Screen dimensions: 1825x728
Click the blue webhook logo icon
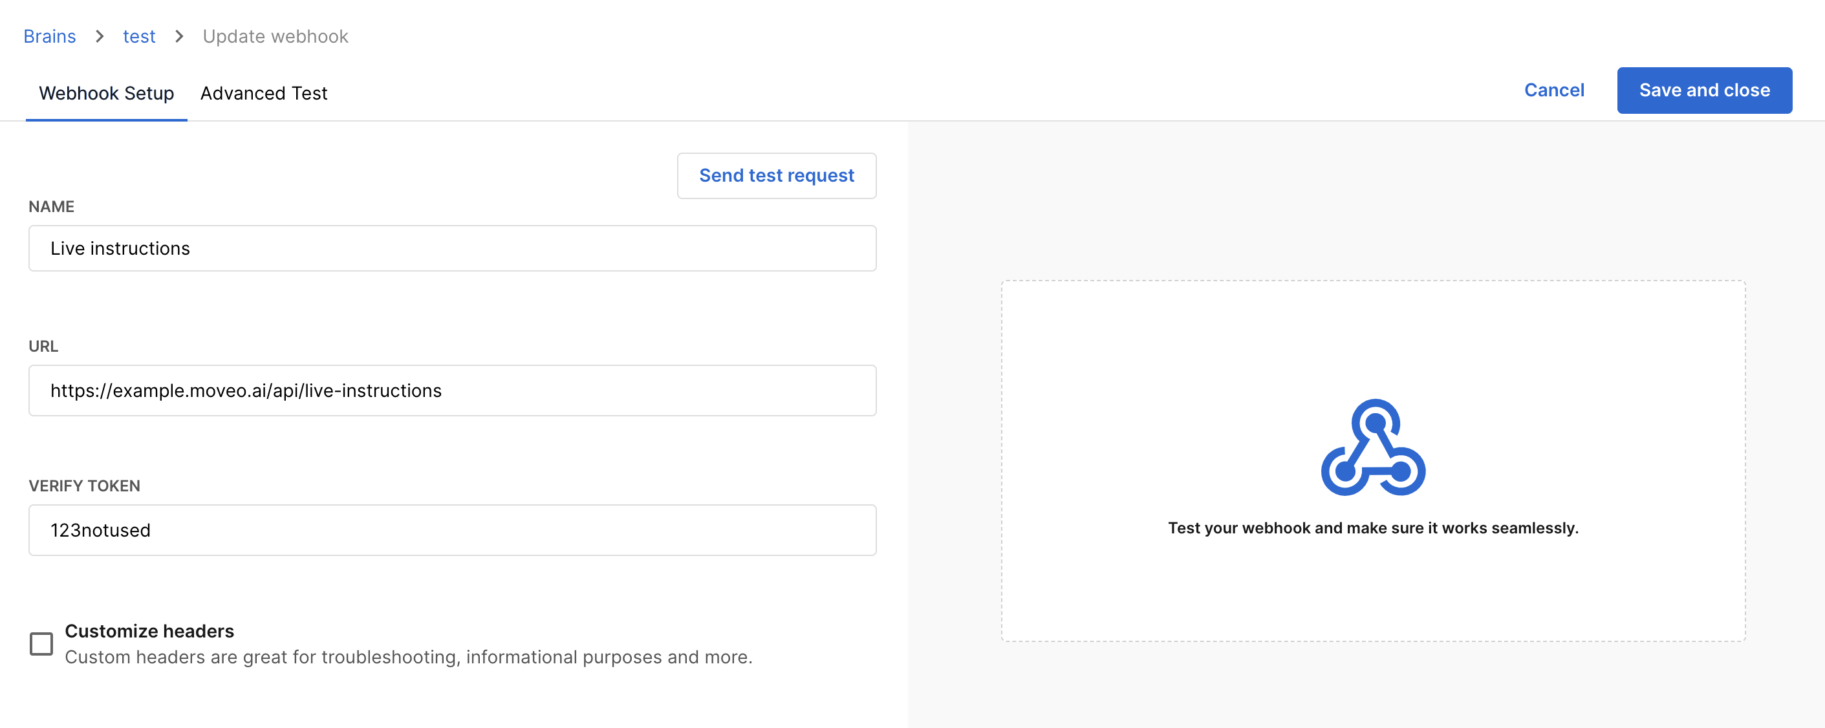[1372, 447]
